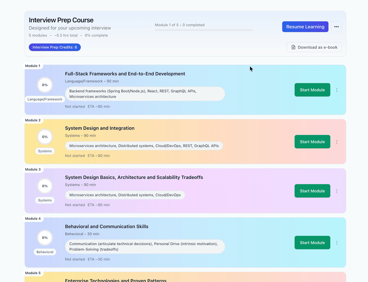Open the kebab menu on Module 4

pyautogui.click(x=337, y=242)
